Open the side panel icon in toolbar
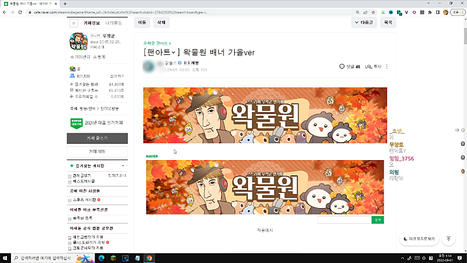 pos(437,12)
